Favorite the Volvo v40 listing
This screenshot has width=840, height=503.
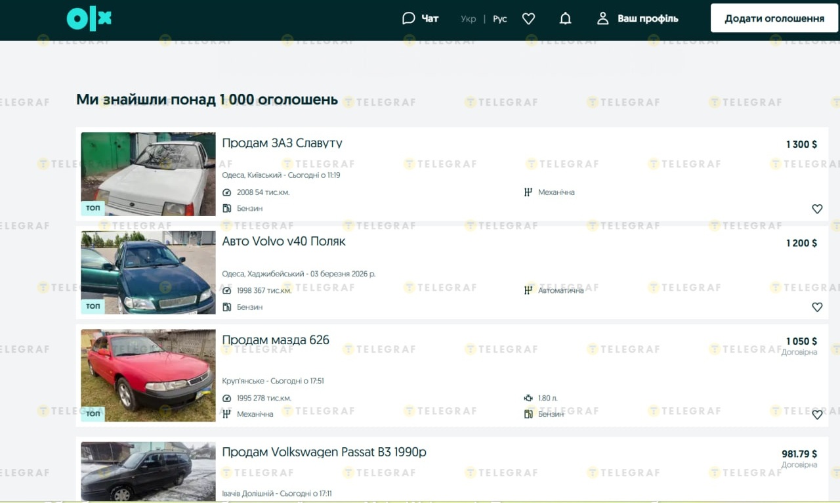click(817, 307)
